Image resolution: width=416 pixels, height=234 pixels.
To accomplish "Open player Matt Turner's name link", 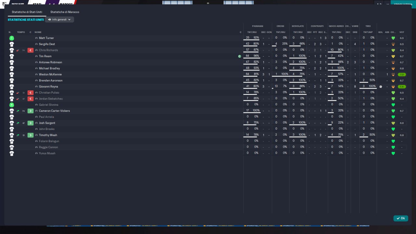I will [x=46, y=38].
